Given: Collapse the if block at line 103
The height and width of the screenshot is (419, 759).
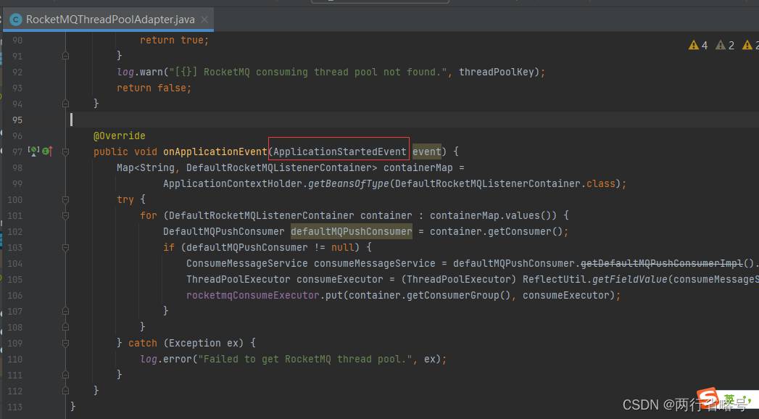Looking at the screenshot, I should (x=65, y=248).
